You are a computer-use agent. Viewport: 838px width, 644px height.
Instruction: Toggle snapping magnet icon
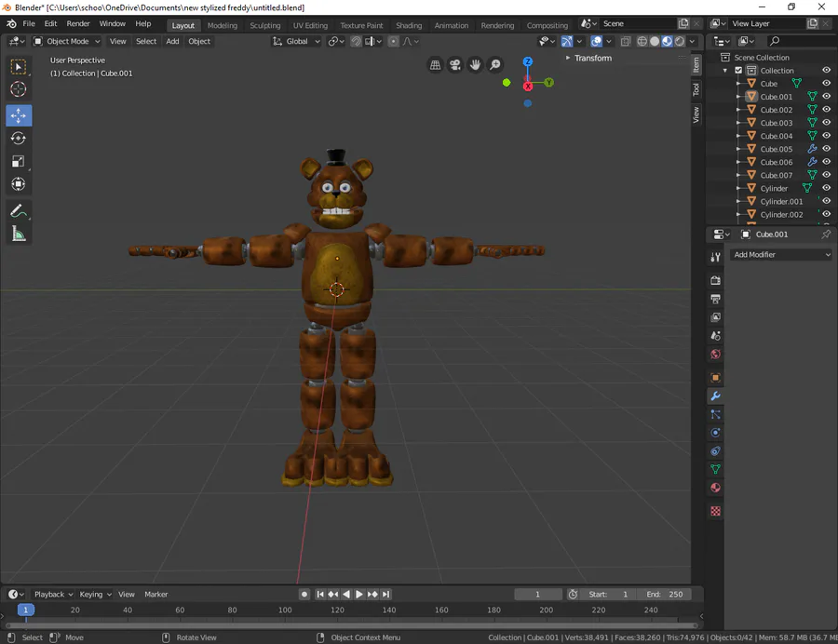tap(356, 41)
